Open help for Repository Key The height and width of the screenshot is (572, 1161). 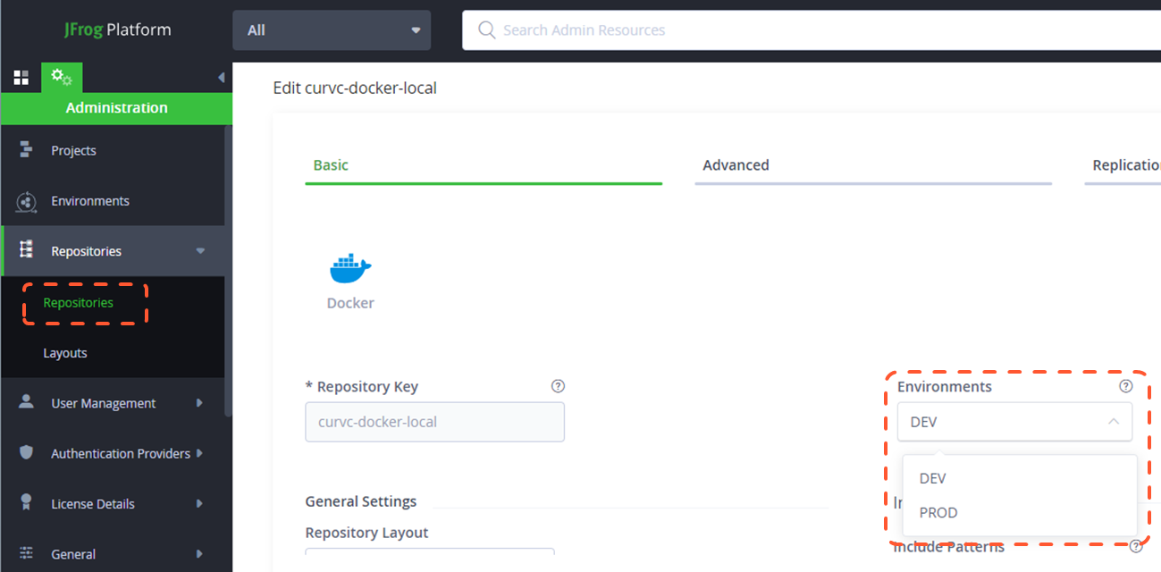tap(558, 386)
